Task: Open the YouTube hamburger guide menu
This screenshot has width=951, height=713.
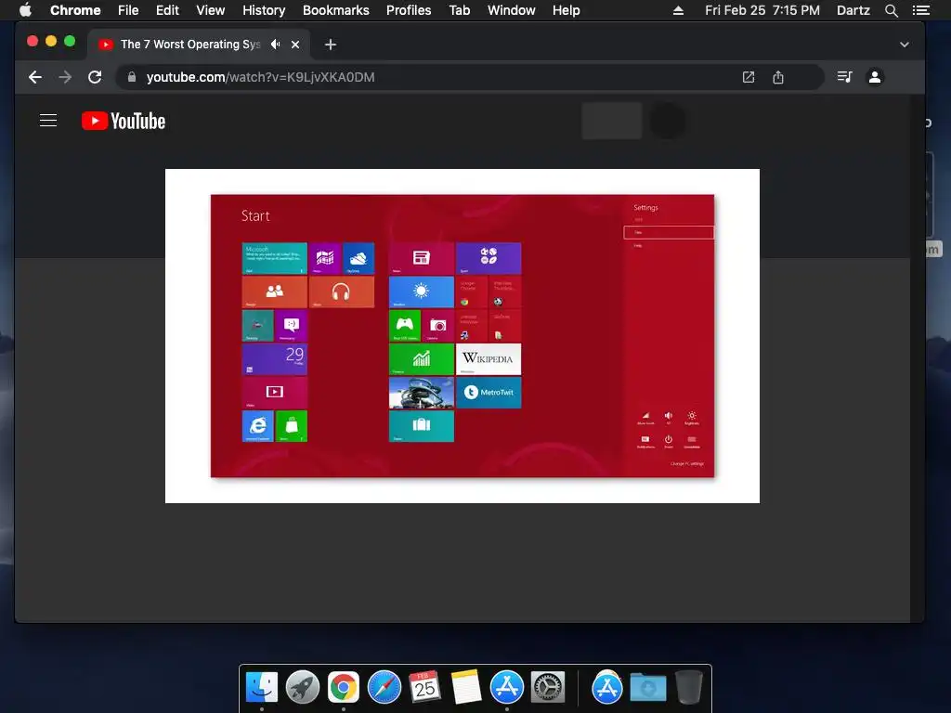Action: coord(48,121)
